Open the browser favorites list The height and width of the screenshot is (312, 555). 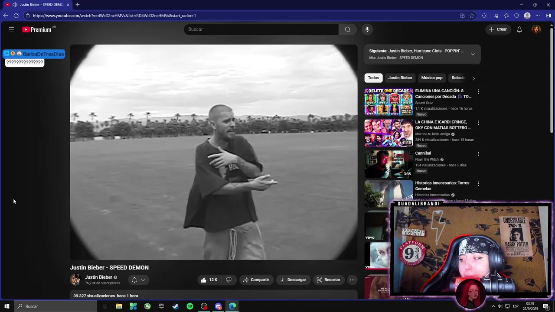click(x=506, y=16)
